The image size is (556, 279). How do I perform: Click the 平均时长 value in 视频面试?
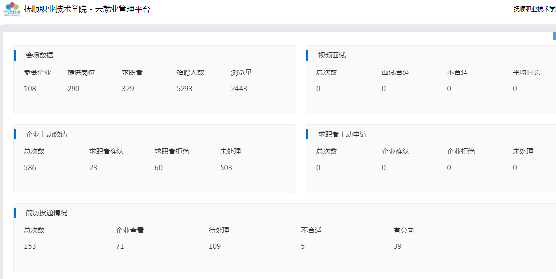click(x=515, y=89)
